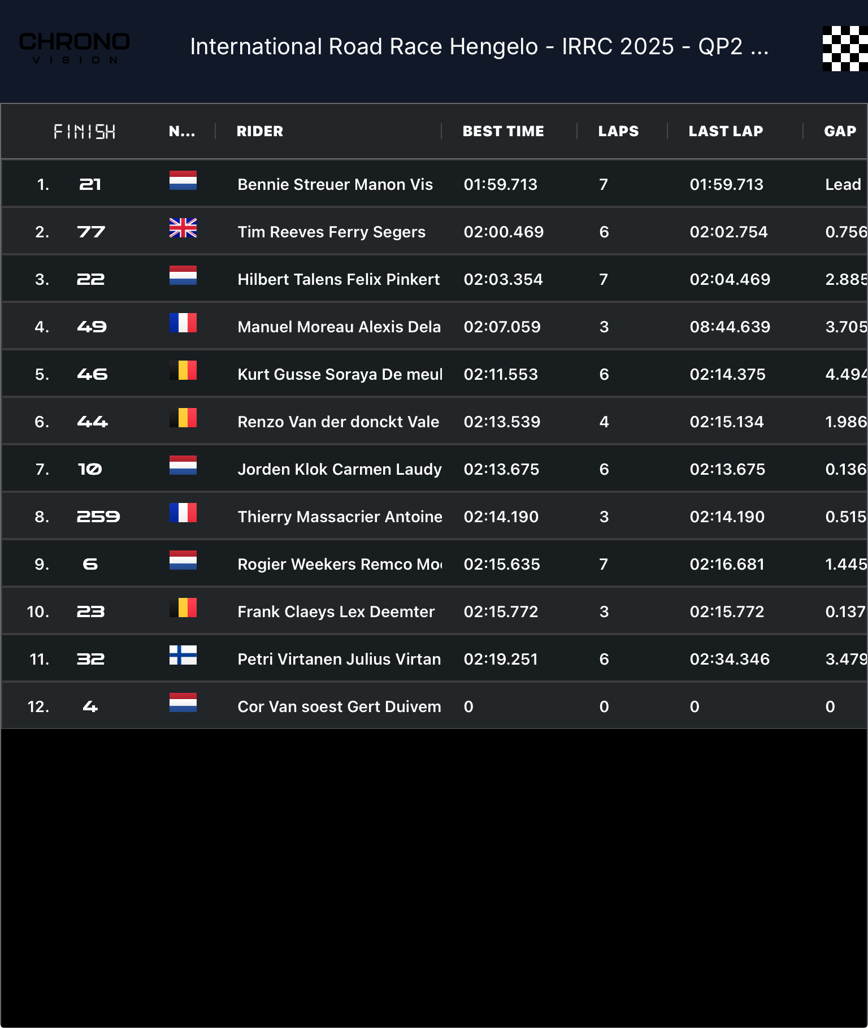Click the French flag for Thierry Massacrier
Screen dimensions: 868x1028
pos(183,513)
